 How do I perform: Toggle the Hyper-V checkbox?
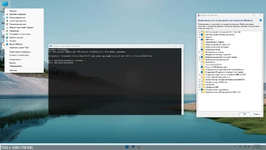point(202,37)
